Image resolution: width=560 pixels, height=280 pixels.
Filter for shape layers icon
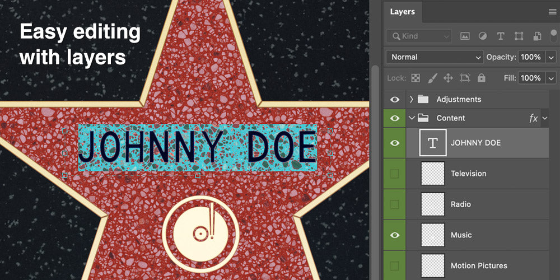point(519,36)
